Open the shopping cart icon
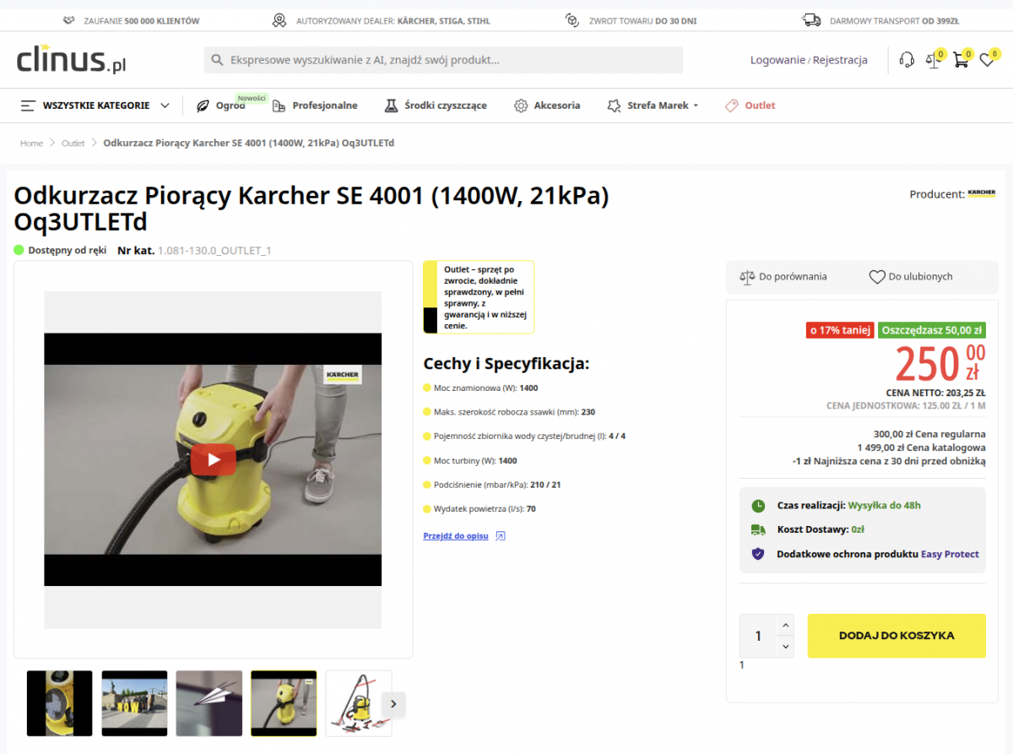1013x754 pixels. click(x=961, y=60)
